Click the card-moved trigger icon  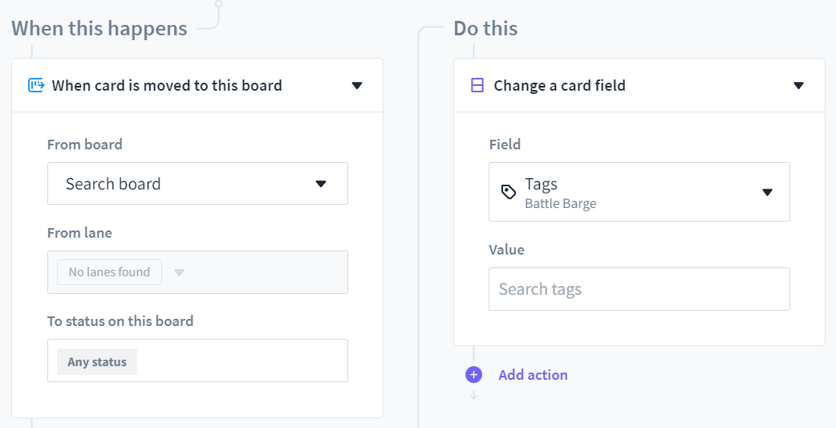tap(35, 85)
